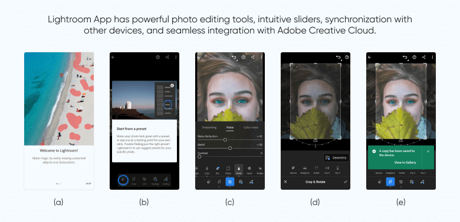
Task: Switch to the Sharpening tab on screen (c)
Action: pos(209,127)
